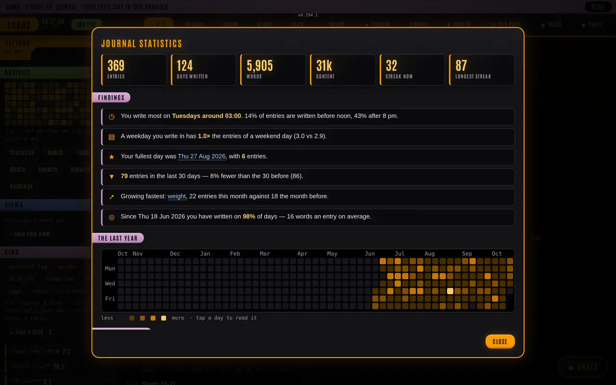Image resolution: width=616 pixels, height=385 pixels.
Task: Open Reports in the background sidebar
Action: pyautogui.click(x=48, y=169)
